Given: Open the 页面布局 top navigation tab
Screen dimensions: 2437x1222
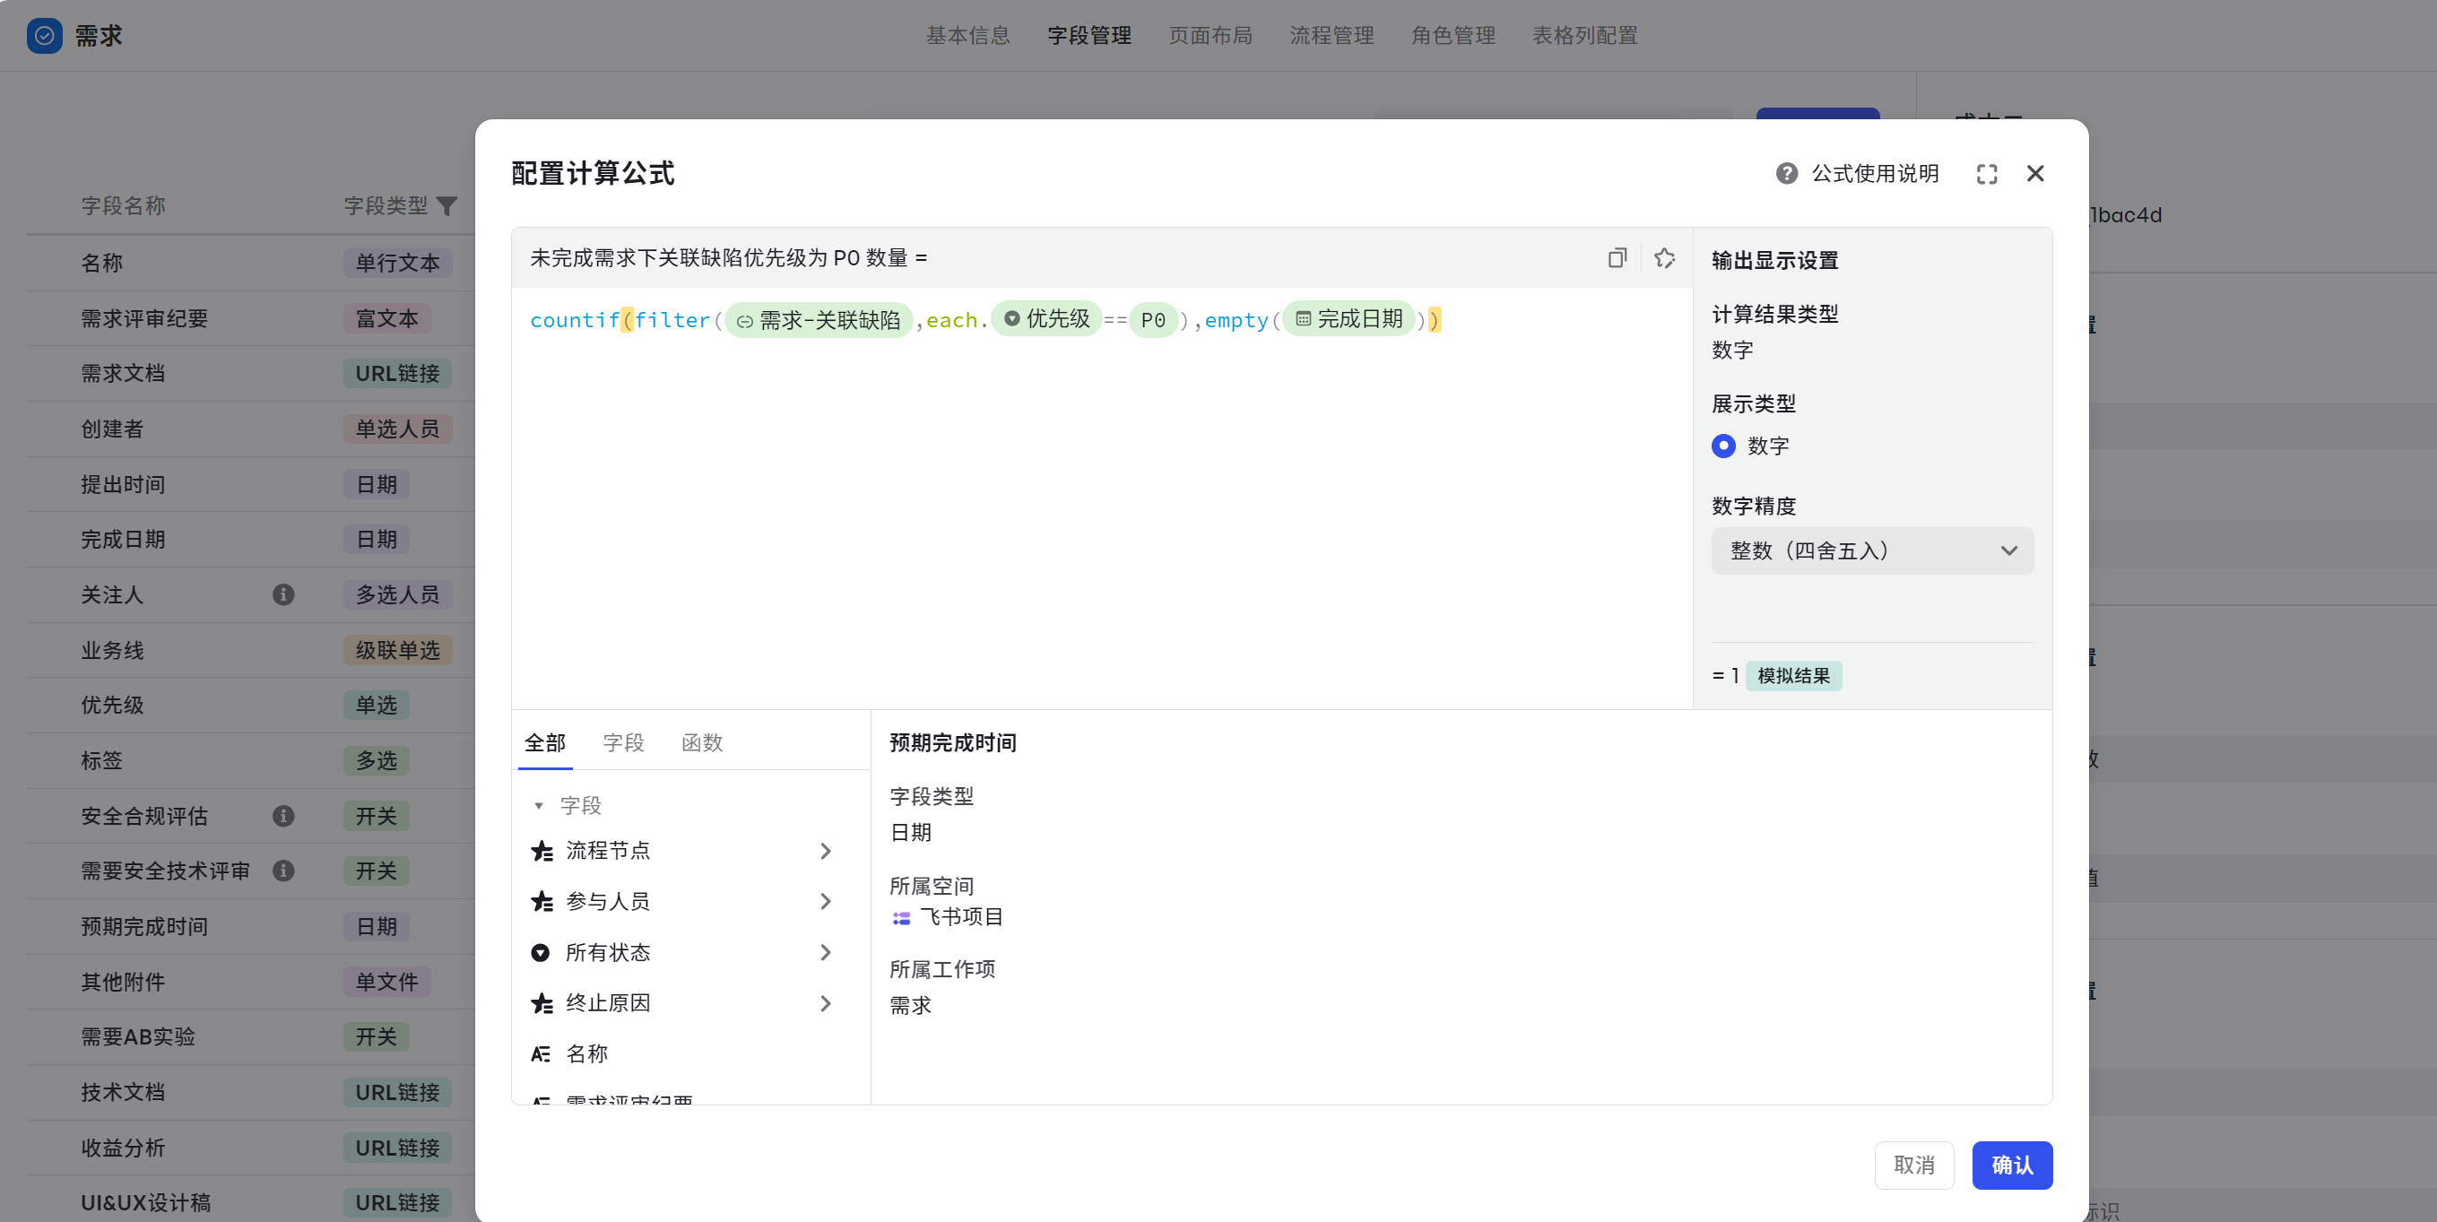Looking at the screenshot, I should [1210, 36].
